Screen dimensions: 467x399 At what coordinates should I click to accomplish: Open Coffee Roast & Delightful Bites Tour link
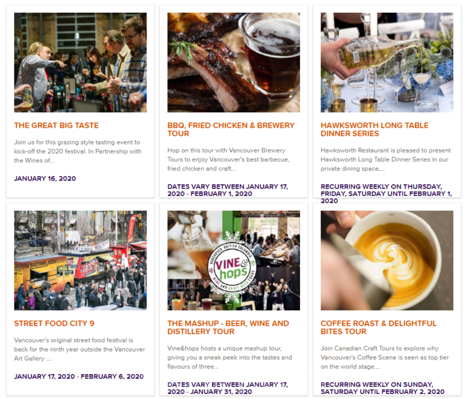(378, 328)
